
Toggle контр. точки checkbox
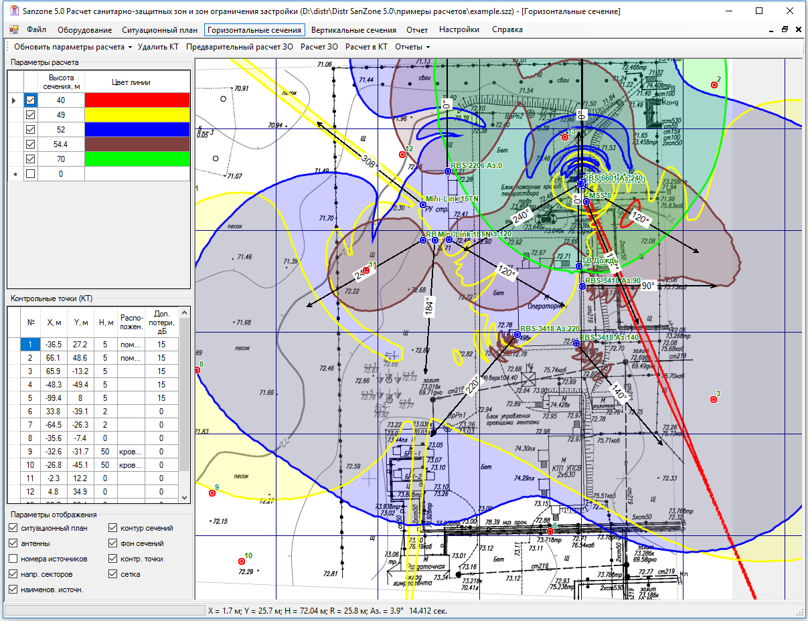(x=112, y=559)
